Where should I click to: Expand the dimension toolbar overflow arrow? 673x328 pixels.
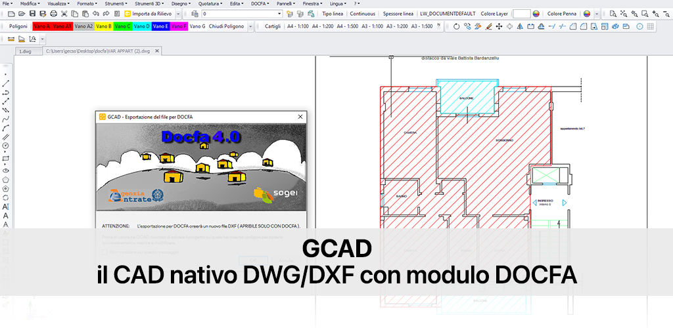[x=43, y=39]
